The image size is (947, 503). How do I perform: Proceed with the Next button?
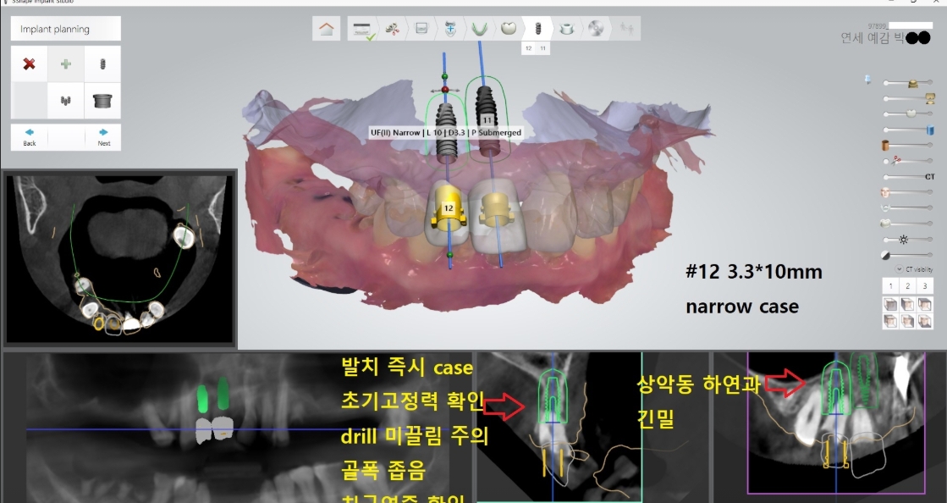103,137
